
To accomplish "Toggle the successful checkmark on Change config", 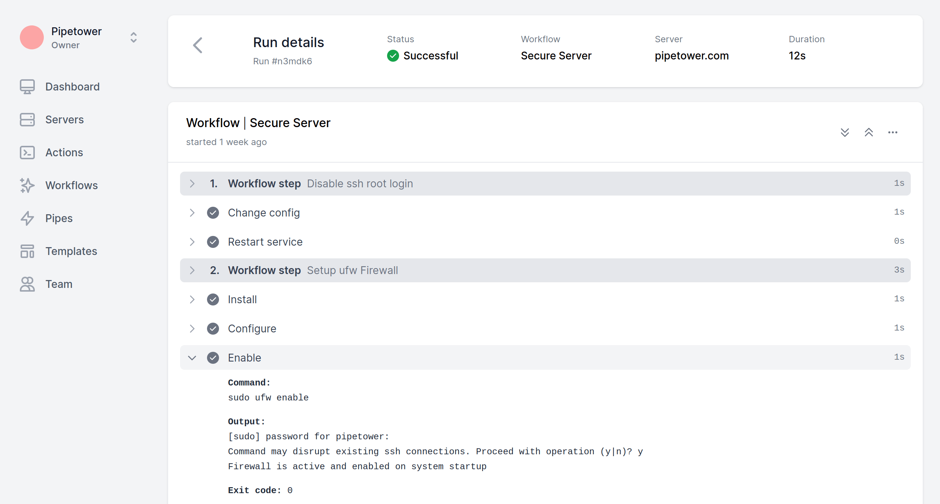I will 214,212.
